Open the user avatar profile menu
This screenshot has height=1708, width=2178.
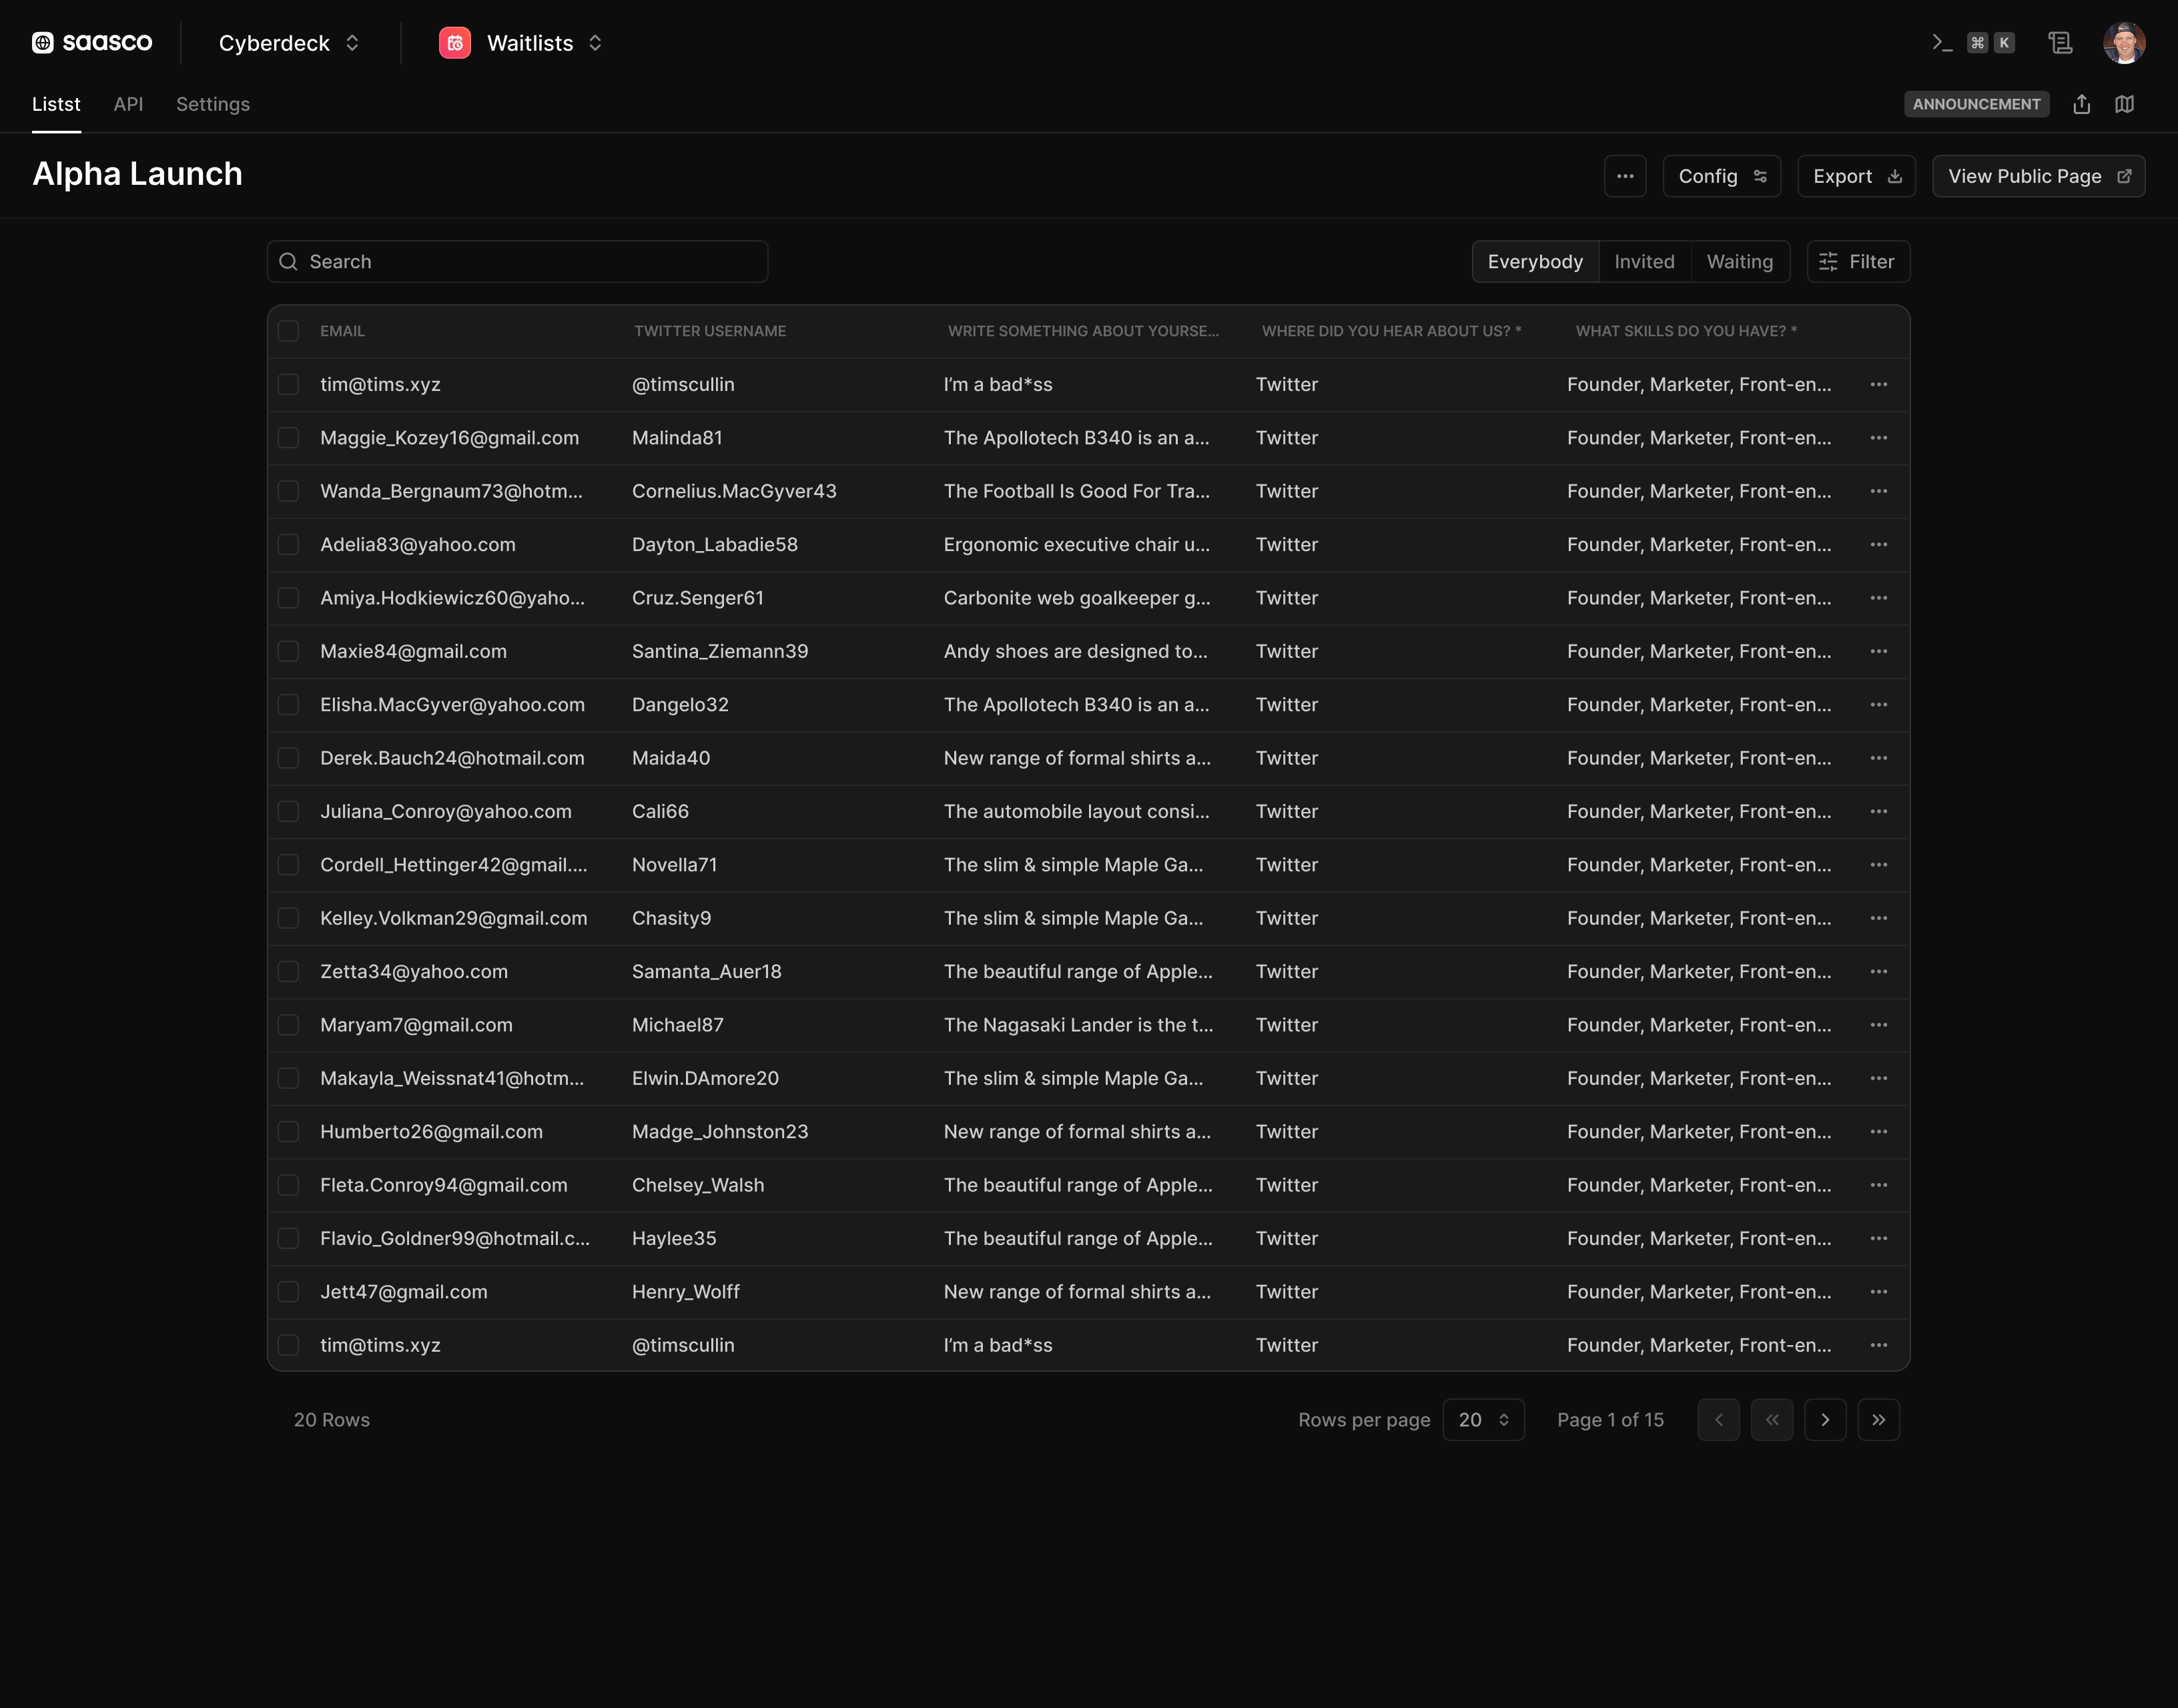point(2124,43)
